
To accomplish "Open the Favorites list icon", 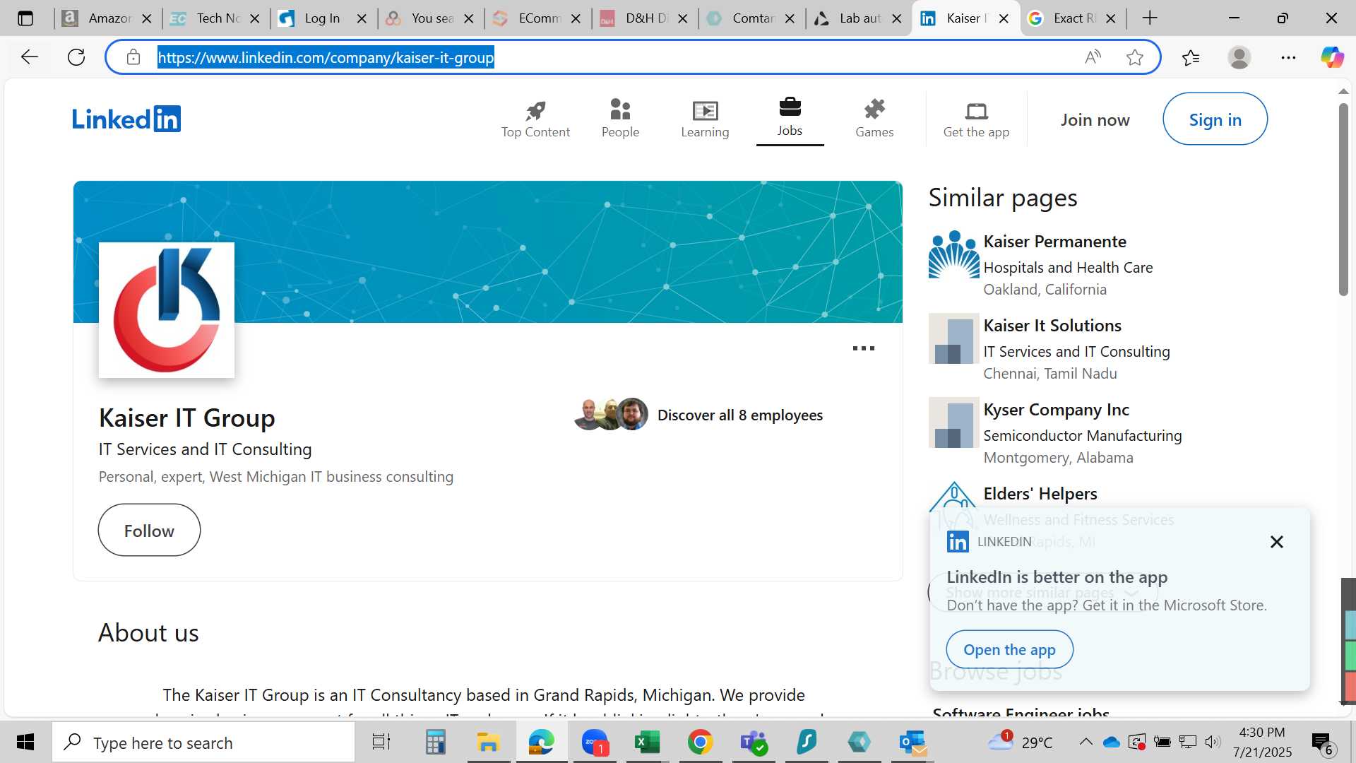I will (1191, 57).
